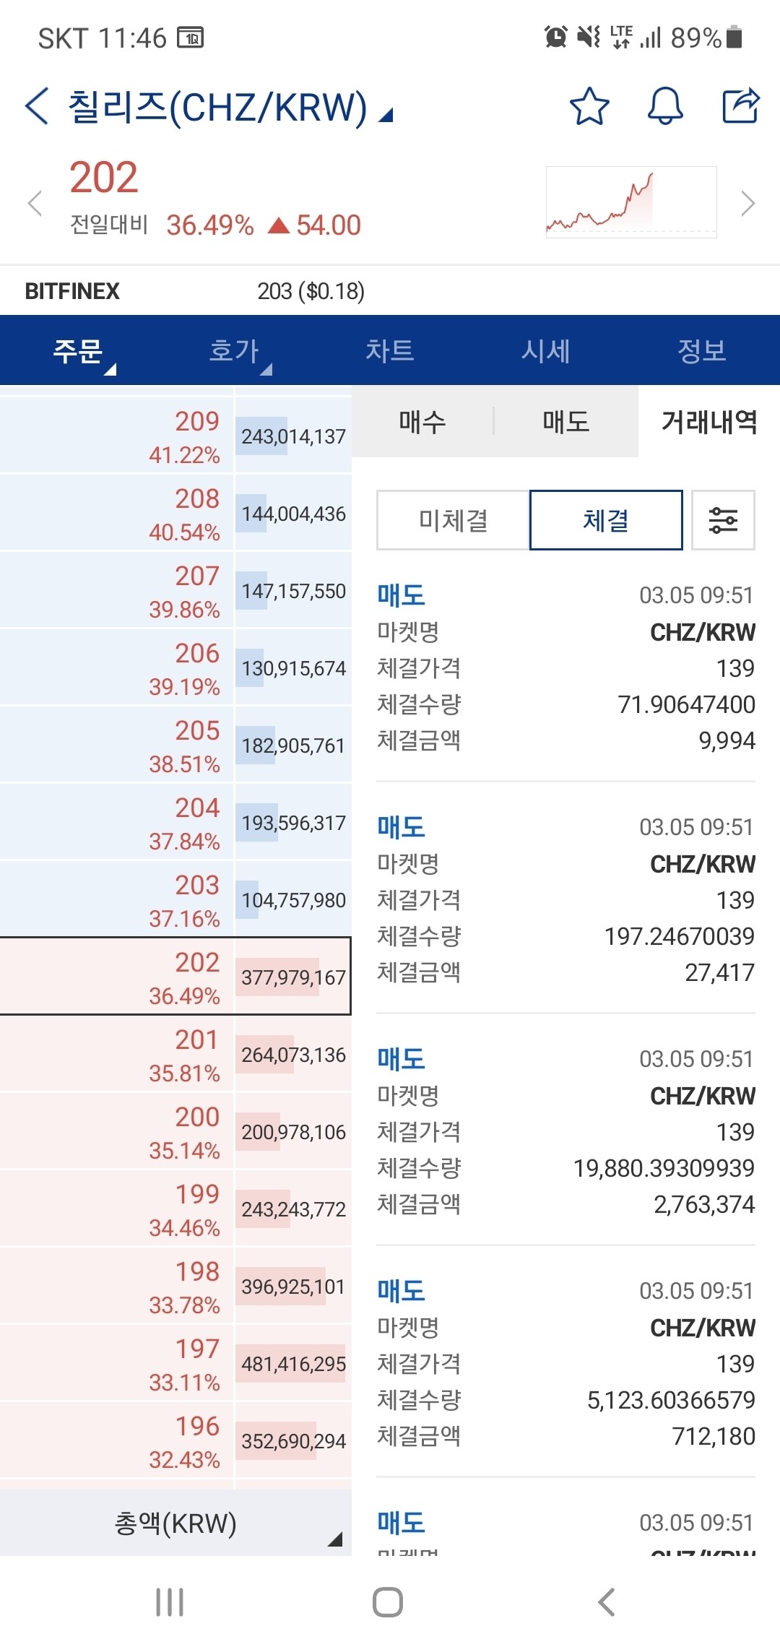This screenshot has height=1647, width=780.
Task: Select the 체결 filled-orders toggle
Action: click(605, 520)
